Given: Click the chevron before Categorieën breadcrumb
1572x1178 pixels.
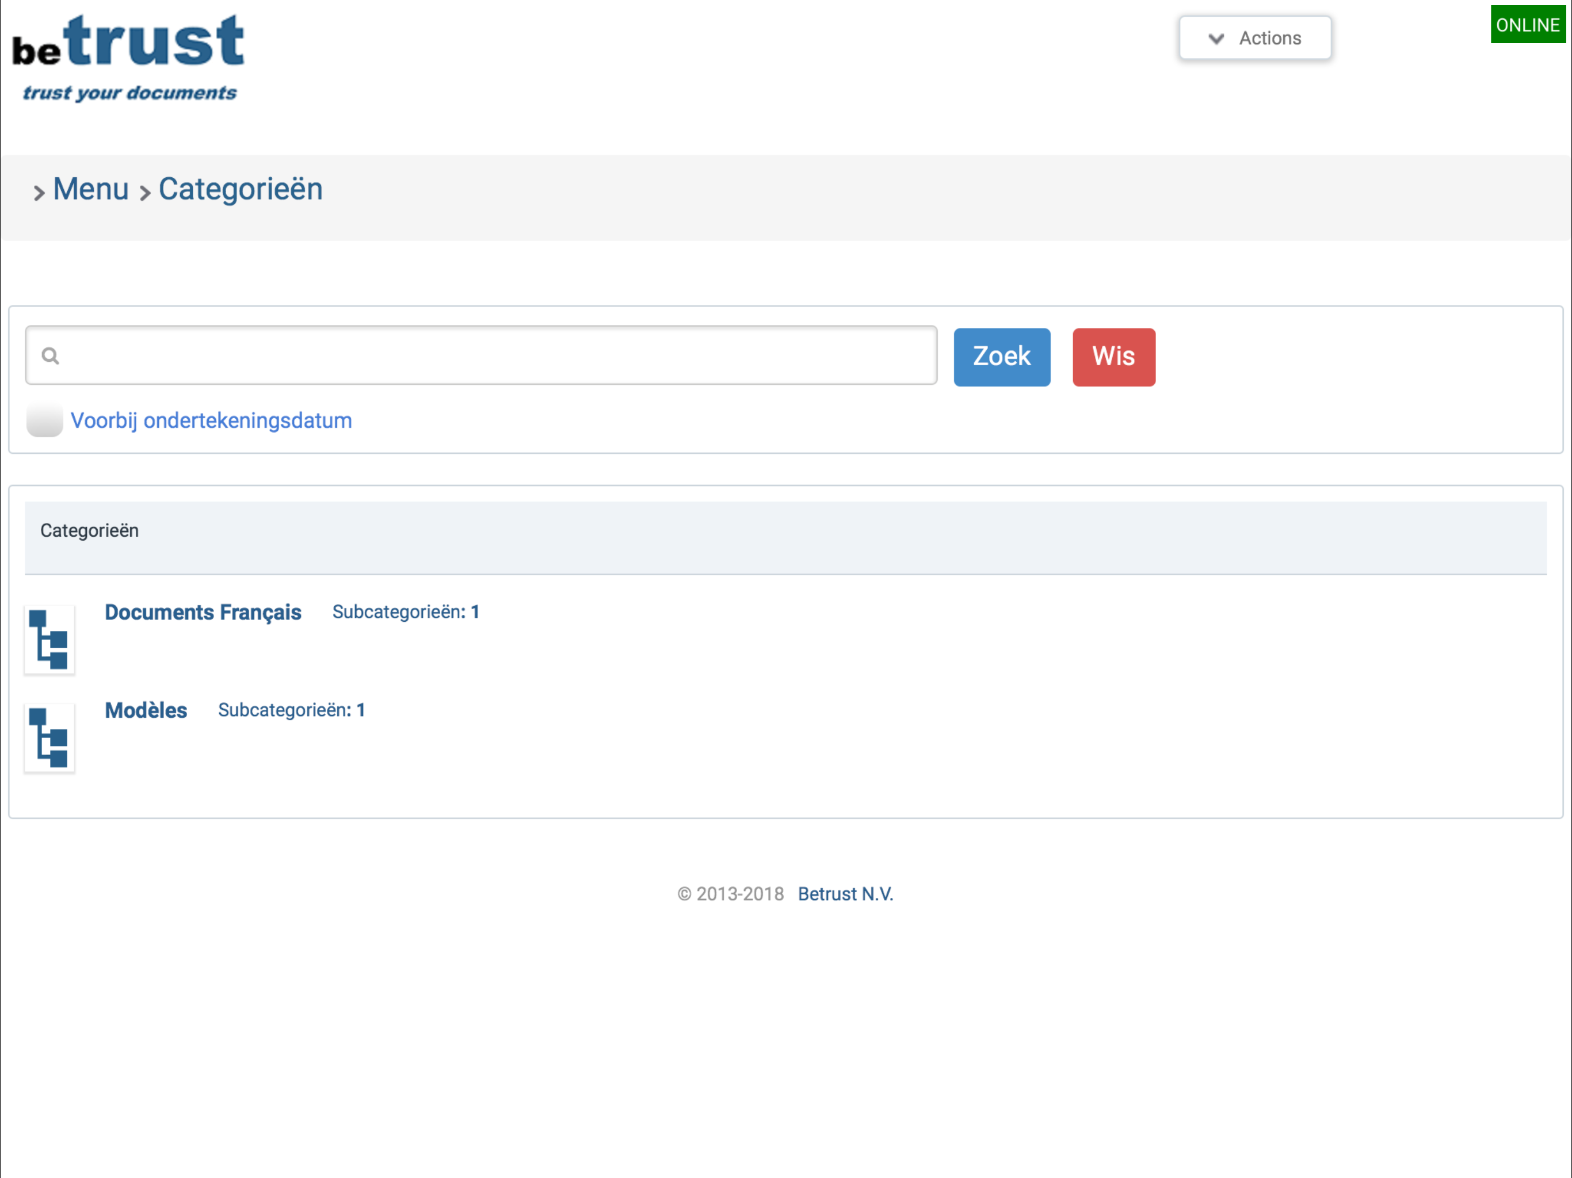Looking at the screenshot, I should [145, 193].
